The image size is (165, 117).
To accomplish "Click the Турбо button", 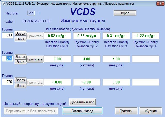I will tap(125, 13).
